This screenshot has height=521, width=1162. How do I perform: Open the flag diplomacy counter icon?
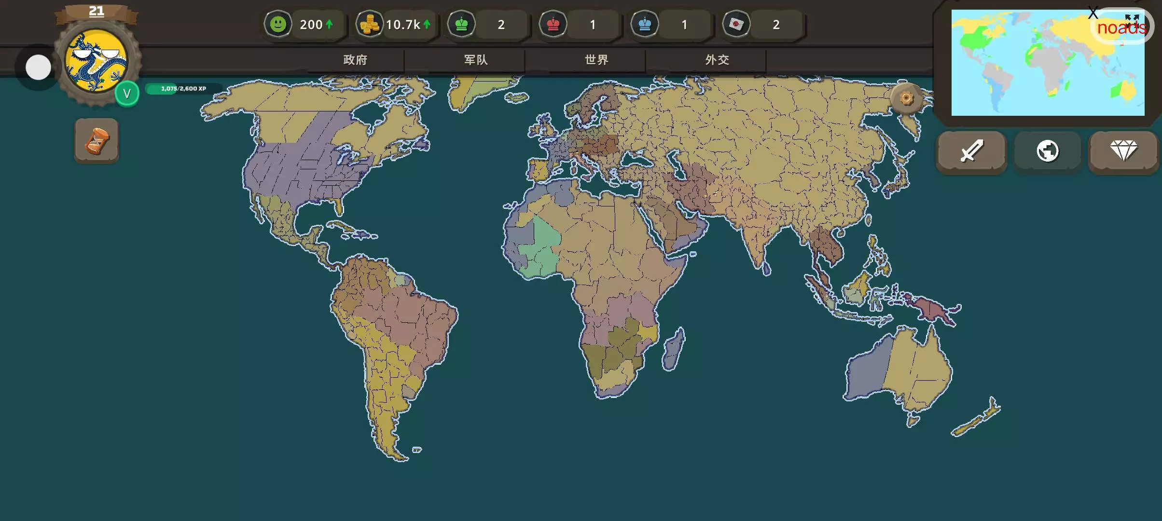coord(736,24)
